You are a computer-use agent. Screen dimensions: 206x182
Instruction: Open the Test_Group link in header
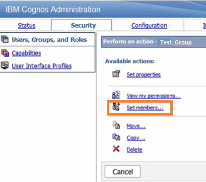pyautogui.click(x=176, y=42)
